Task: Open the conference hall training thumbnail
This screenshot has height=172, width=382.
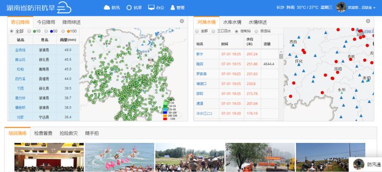Action: [49, 157]
